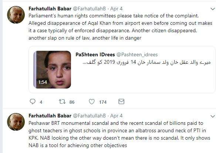This screenshot has width=216, height=153.
Task: Open Farhatullah Babar avatar on second tweet
Action: point(16,122)
